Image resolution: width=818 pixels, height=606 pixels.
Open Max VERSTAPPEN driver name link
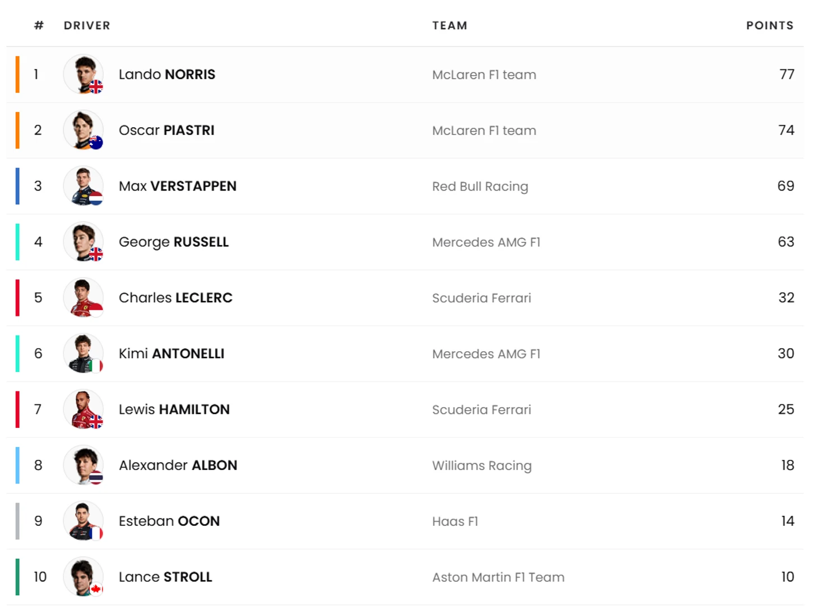point(178,186)
